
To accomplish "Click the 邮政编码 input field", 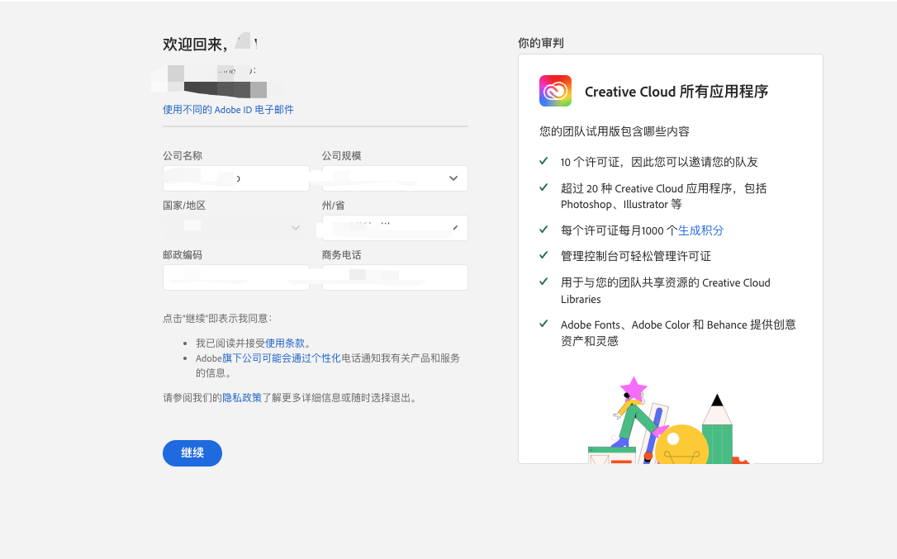I will click(235, 277).
